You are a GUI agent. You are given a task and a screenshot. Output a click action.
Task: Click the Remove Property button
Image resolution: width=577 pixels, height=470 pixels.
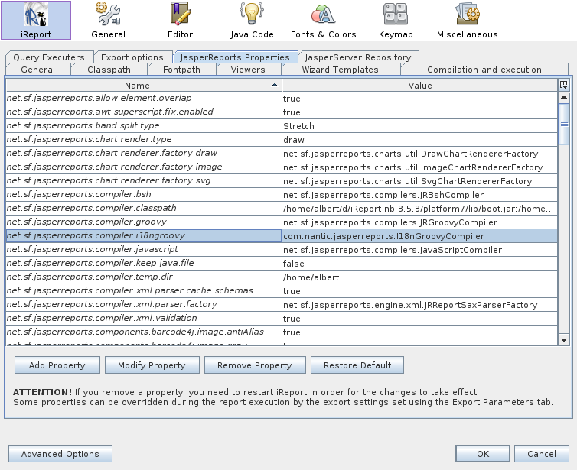pos(255,365)
